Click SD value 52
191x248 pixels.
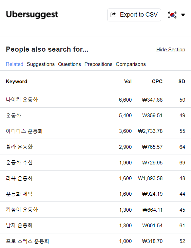pyautogui.click(x=182, y=241)
